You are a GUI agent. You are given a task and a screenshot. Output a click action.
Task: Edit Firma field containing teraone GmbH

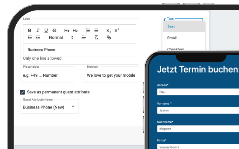198,147
